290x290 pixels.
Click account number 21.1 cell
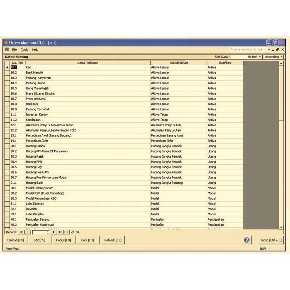click(x=17, y=183)
